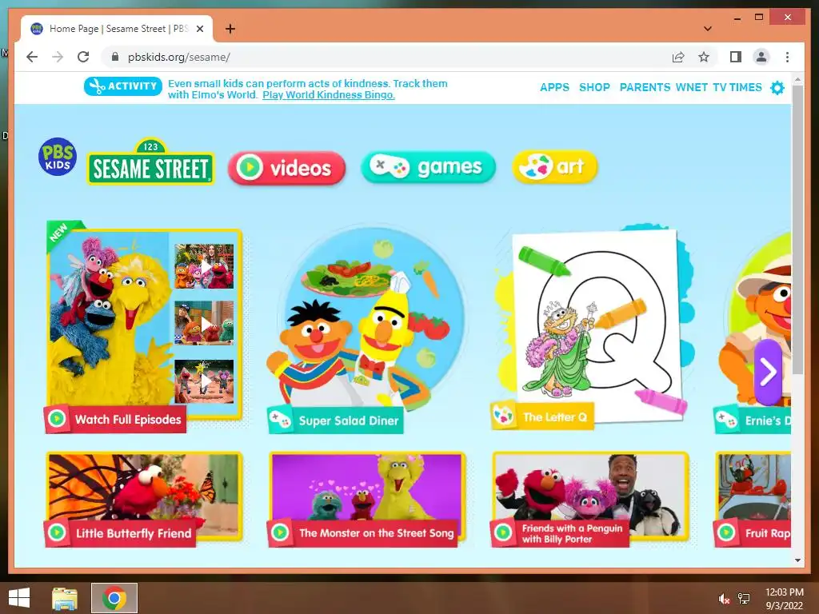Play Friends with a Penguin with Billy Porter
Viewport: 819px width, 614px height.
tap(590, 499)
